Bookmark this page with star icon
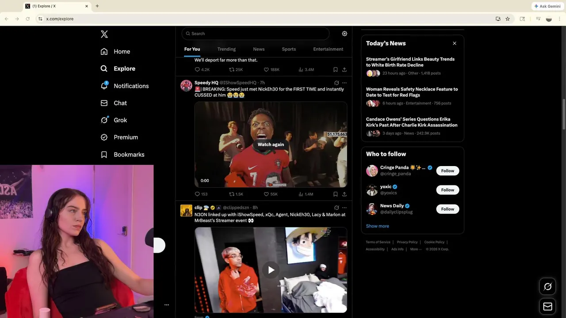Screen dimensions: 566x318 [508, 19]
